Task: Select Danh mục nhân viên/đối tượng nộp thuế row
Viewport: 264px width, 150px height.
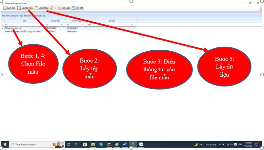Action: pos(24,31)
